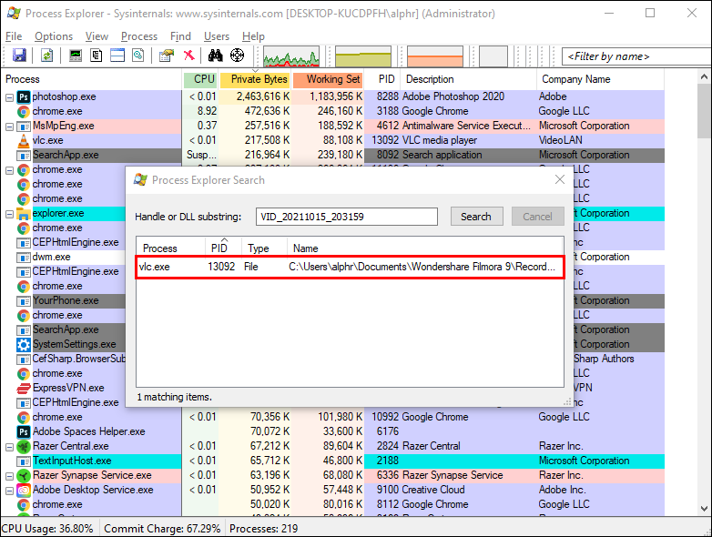Open System Information from the toolbar
Screen dimensions: 712x537
pyautogui.click(x=76, y=56)
